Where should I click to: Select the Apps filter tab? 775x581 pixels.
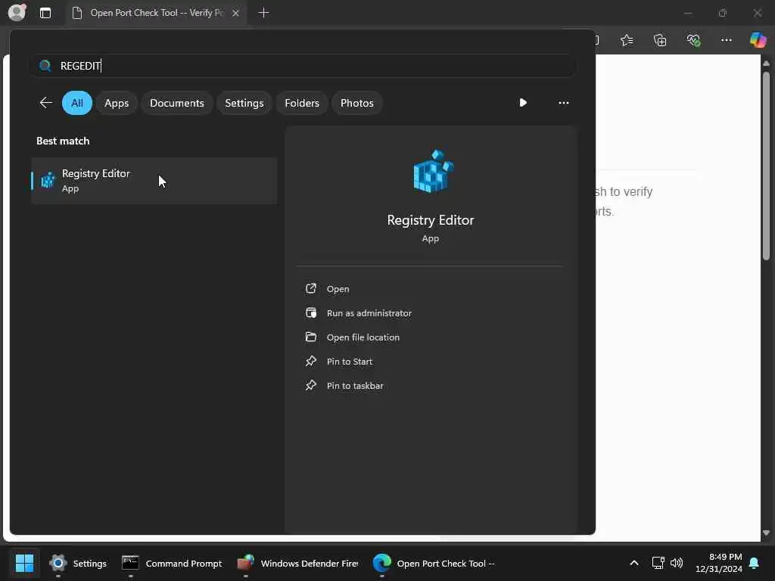coord(117,103)
